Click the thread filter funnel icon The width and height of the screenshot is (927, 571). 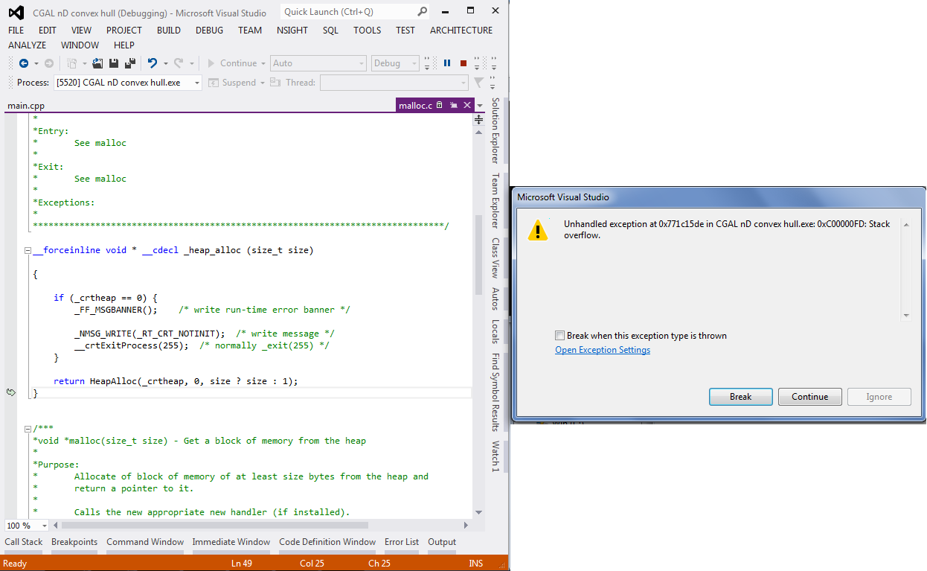coord(478,83)
